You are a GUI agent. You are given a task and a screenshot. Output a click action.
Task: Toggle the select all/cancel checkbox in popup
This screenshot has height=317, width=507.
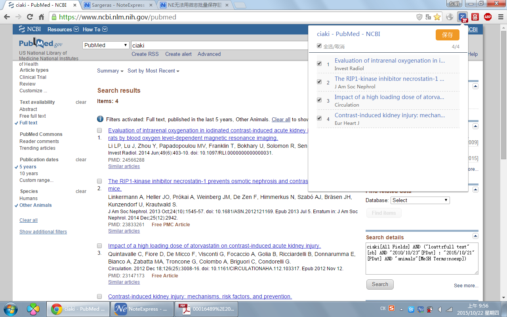point(319,46)
